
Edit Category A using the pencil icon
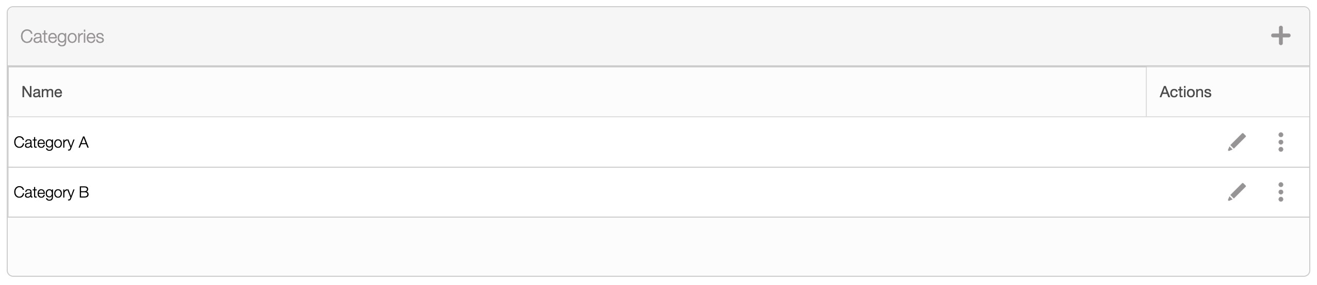point(1237,142)
